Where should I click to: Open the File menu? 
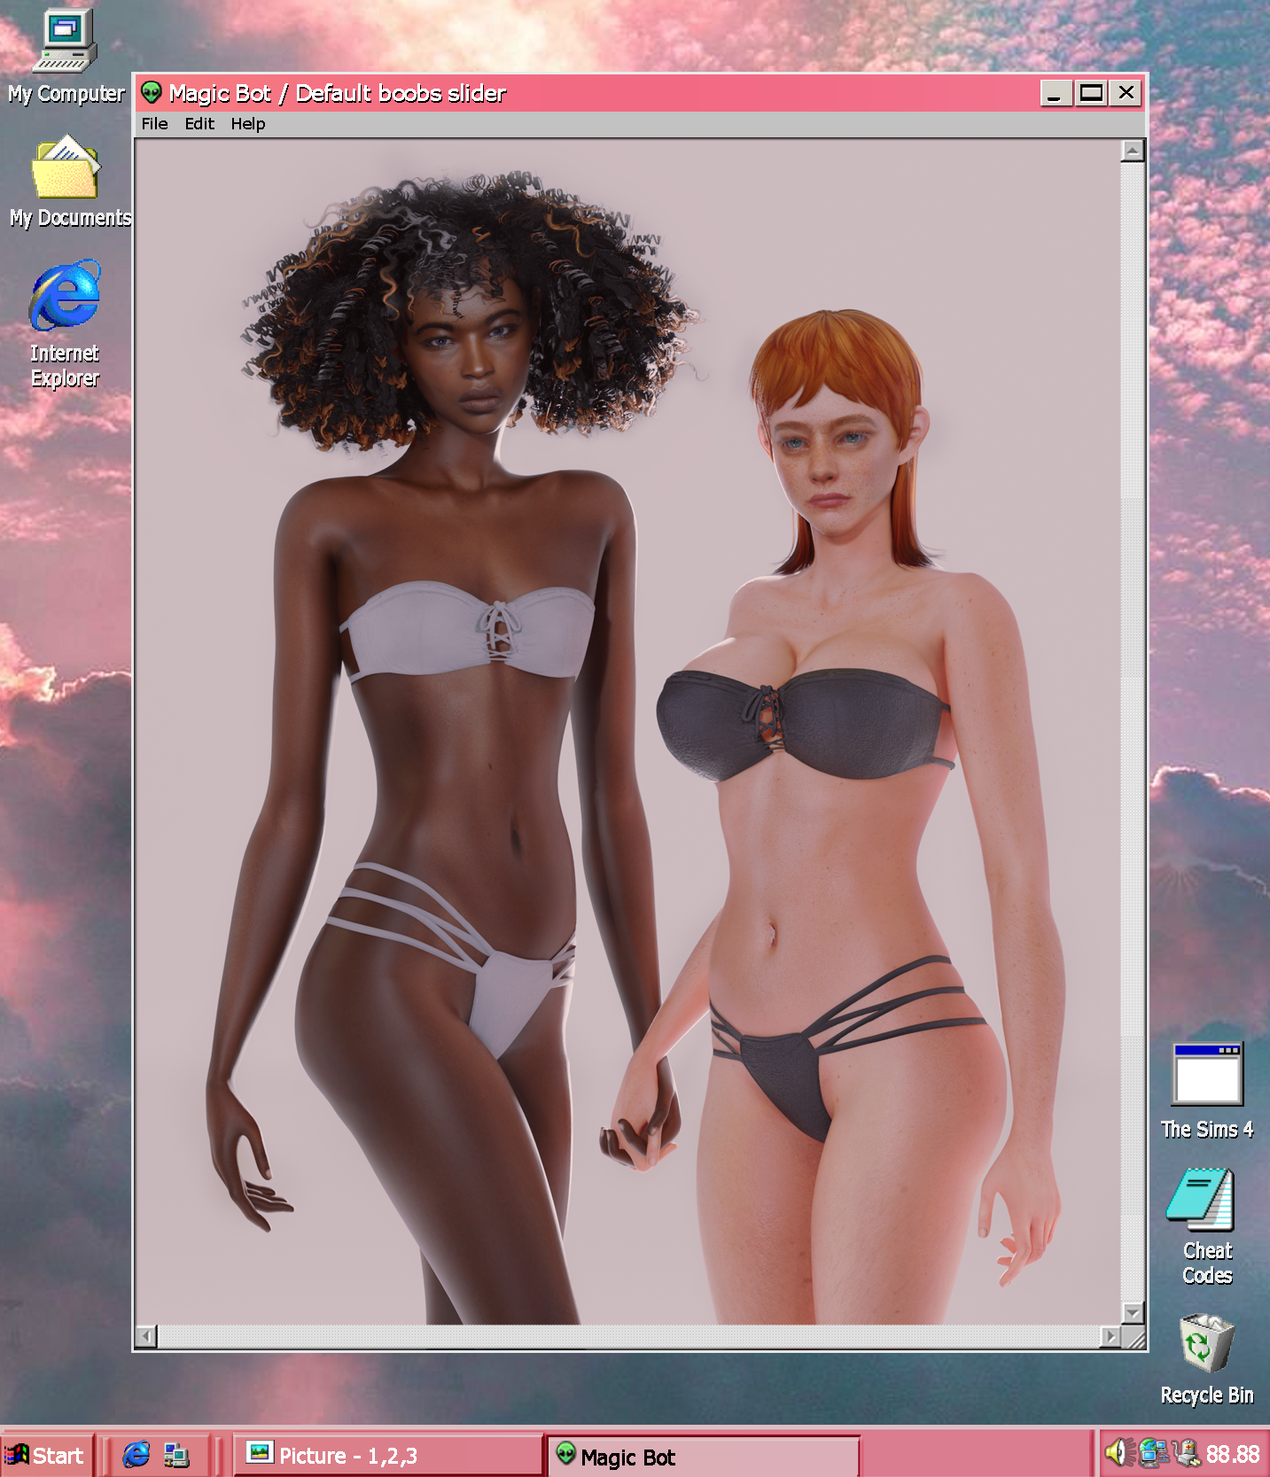(154, 124)
